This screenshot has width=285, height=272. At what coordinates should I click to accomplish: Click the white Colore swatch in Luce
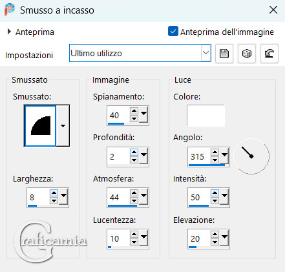pyautogui.click(x=206, y=116)
